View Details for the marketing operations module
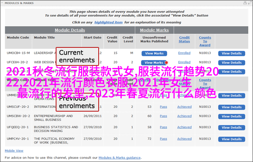This screenshot has height=162, width=253. 231,96
